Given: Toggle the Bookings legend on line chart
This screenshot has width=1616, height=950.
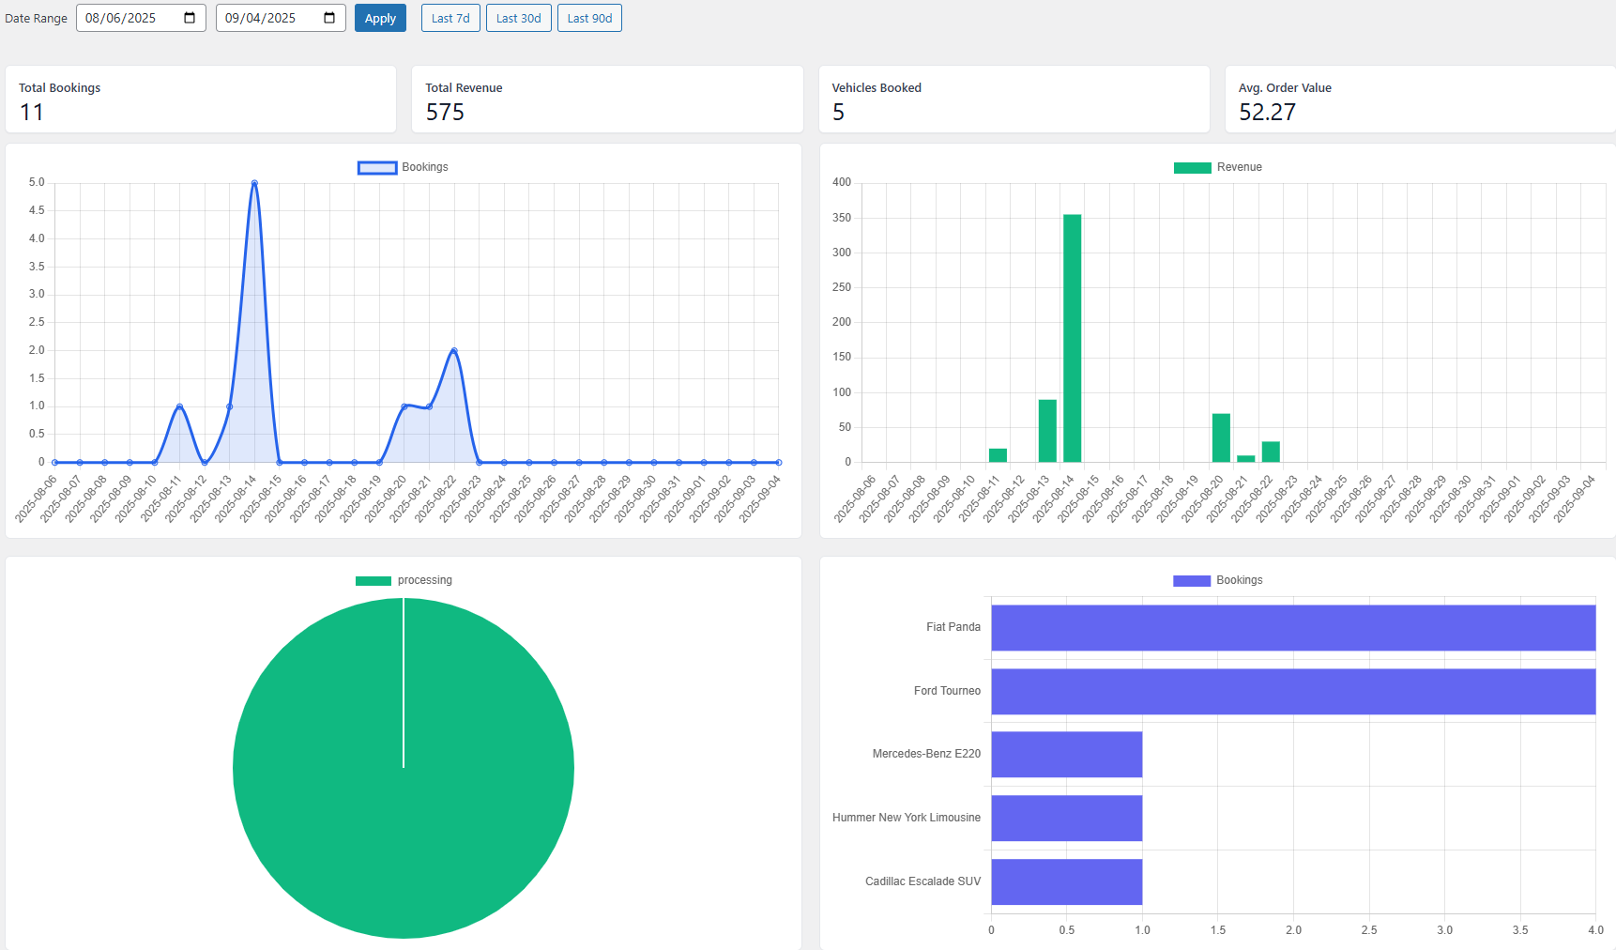Looking at the screenshot, I should coord(403,167).
